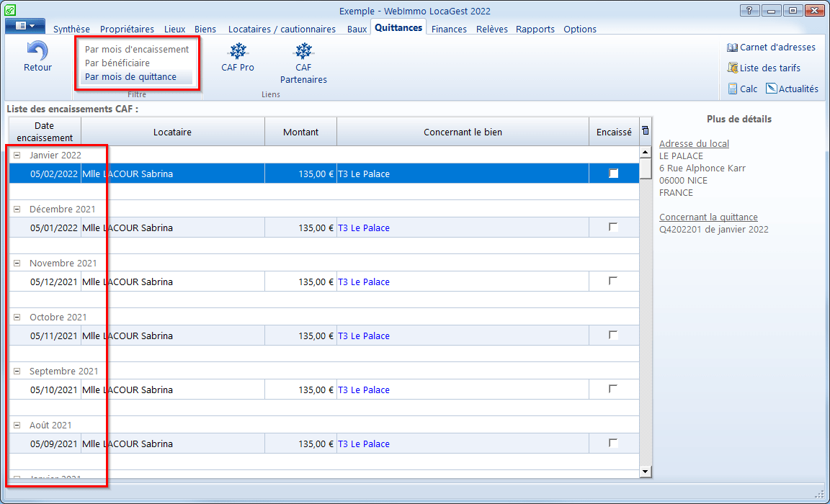Screen dimensions: 830x504
Task: Open the Actualités news icon
Action: (x=771, y=89)
